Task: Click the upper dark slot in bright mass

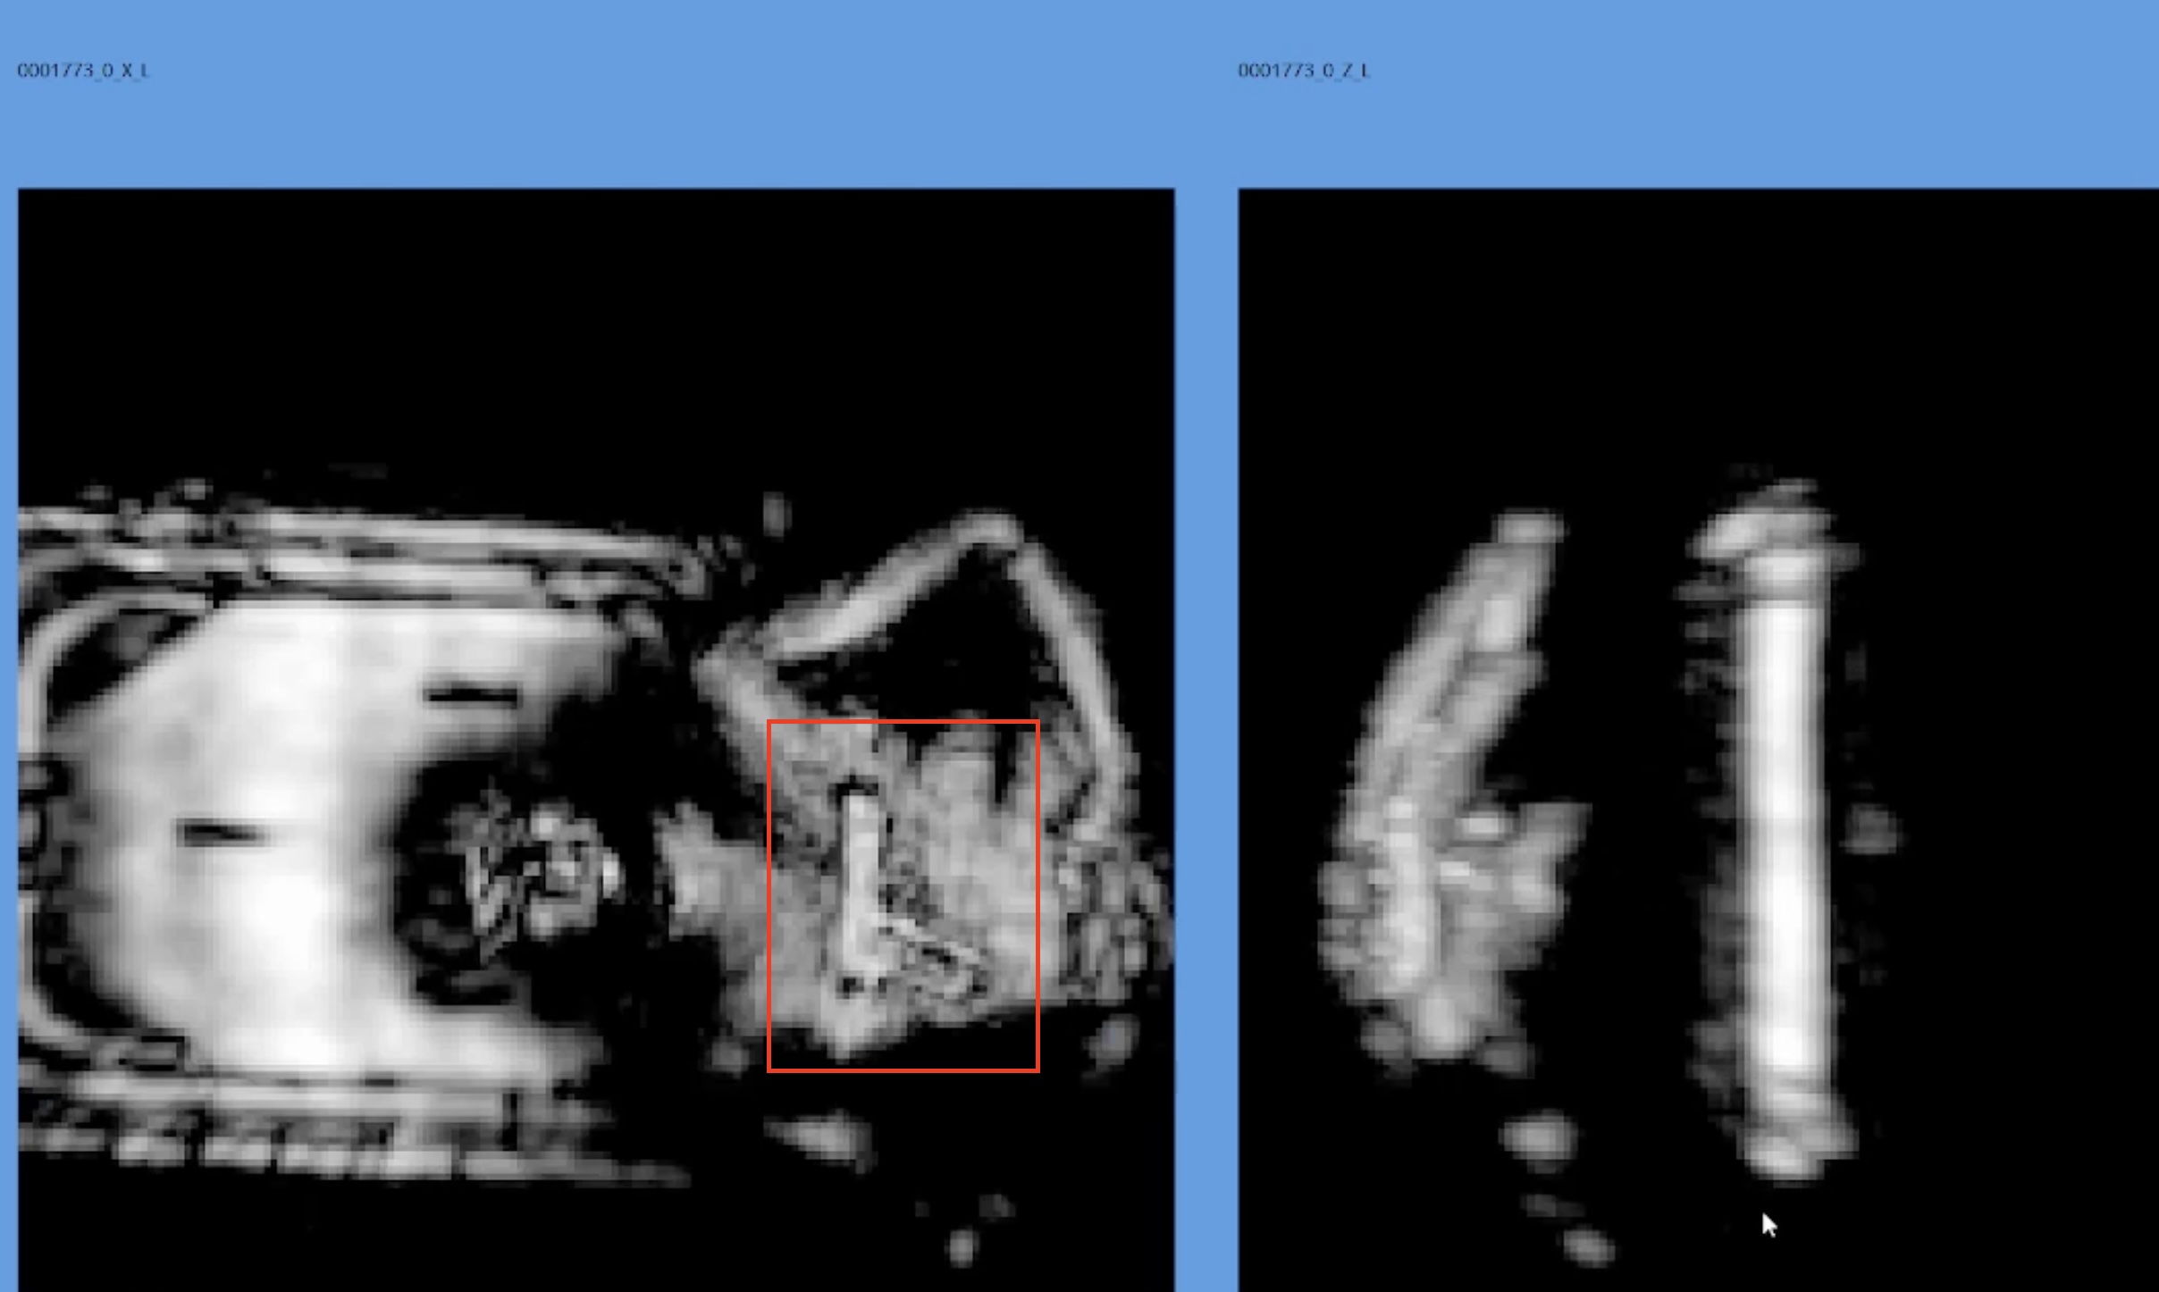Action: (x=474, y=694)
